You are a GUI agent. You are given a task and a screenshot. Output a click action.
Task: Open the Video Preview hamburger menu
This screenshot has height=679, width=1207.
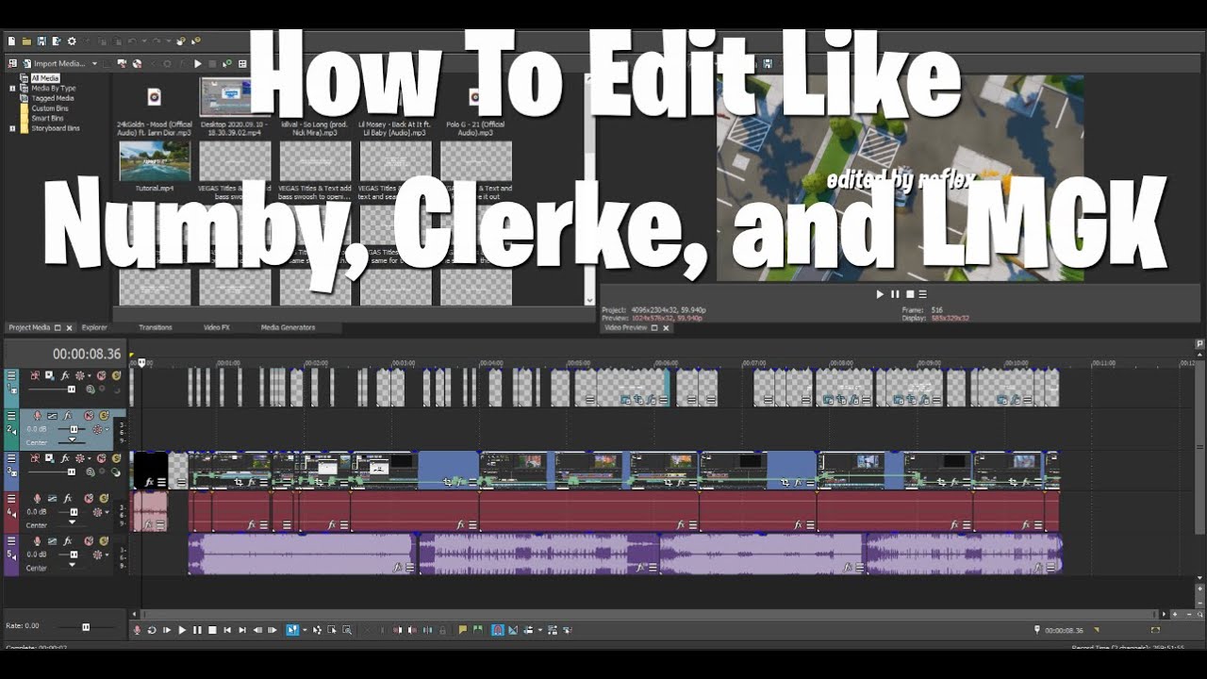924,294
